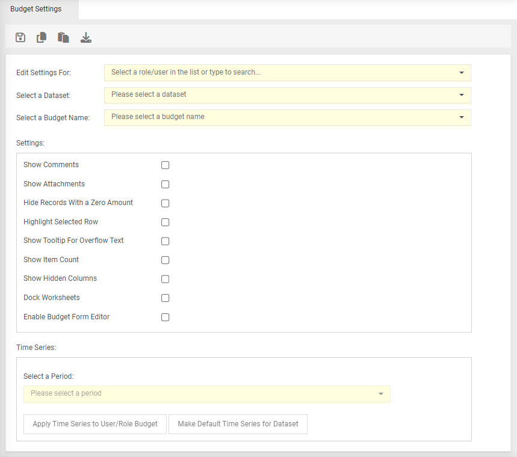Click the Enable Budget Form Editor label
The height and width of the screenshot is (457, 517).
pyautogui.click(x=66, y=317)
